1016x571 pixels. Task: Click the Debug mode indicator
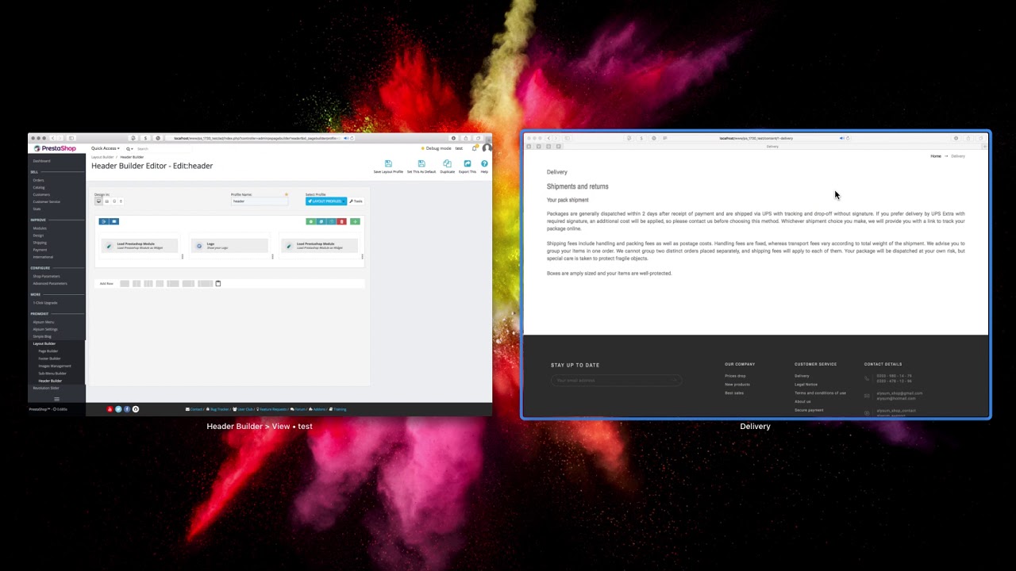436,148
